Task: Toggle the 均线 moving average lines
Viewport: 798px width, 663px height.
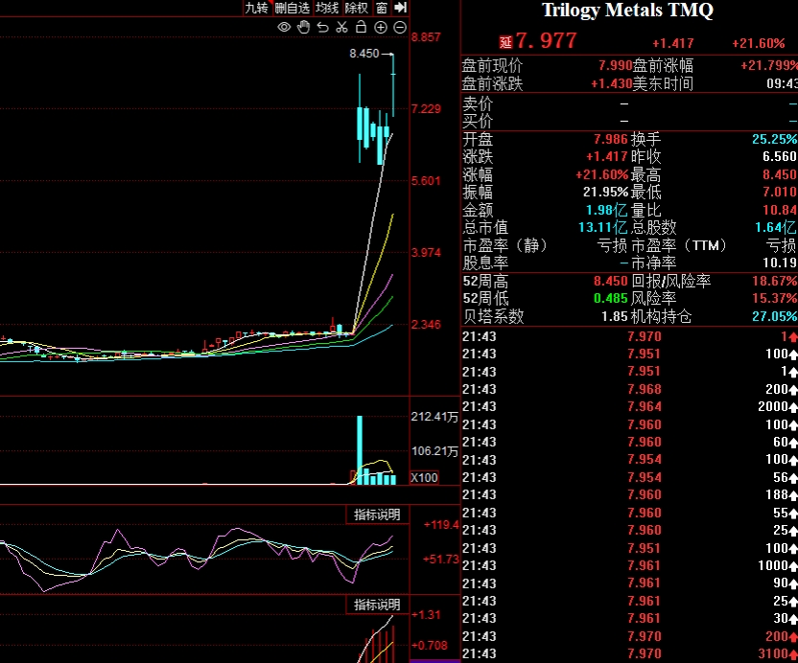Action: coord(327,8)
